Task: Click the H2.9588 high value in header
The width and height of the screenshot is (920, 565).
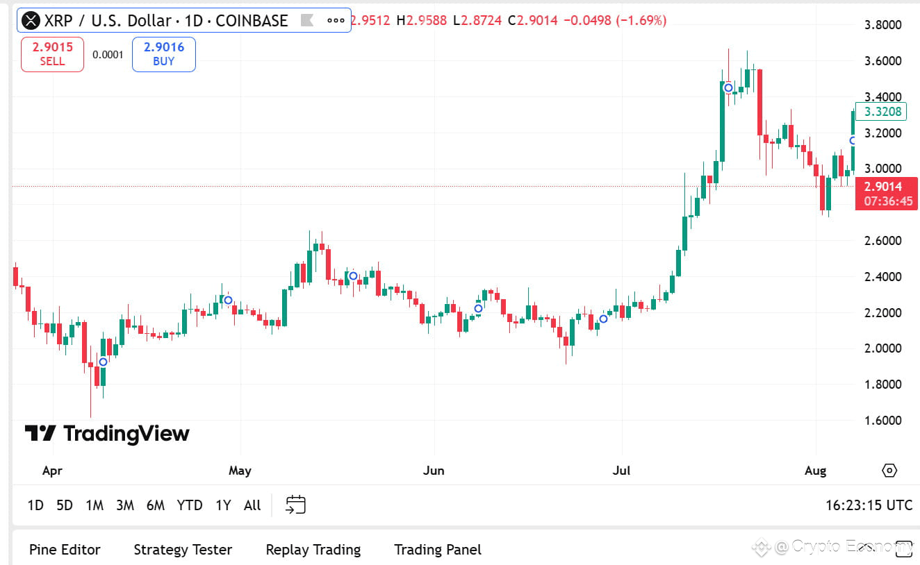Action: (422, 21)
